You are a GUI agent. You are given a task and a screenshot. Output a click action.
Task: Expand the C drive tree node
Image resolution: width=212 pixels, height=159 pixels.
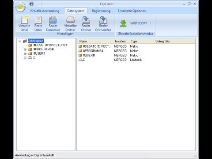[25, 58]
